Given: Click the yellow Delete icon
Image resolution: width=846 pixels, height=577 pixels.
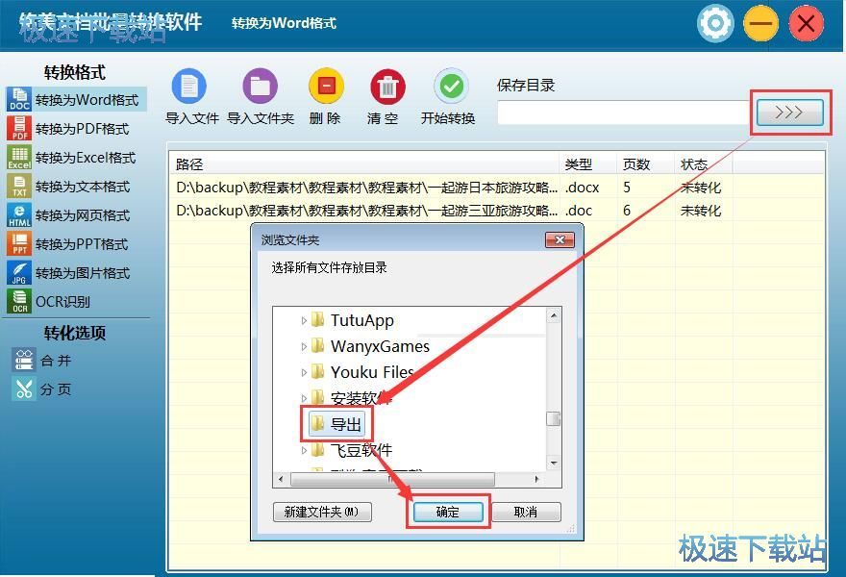Looking at the screenshot, I should 326,86.
